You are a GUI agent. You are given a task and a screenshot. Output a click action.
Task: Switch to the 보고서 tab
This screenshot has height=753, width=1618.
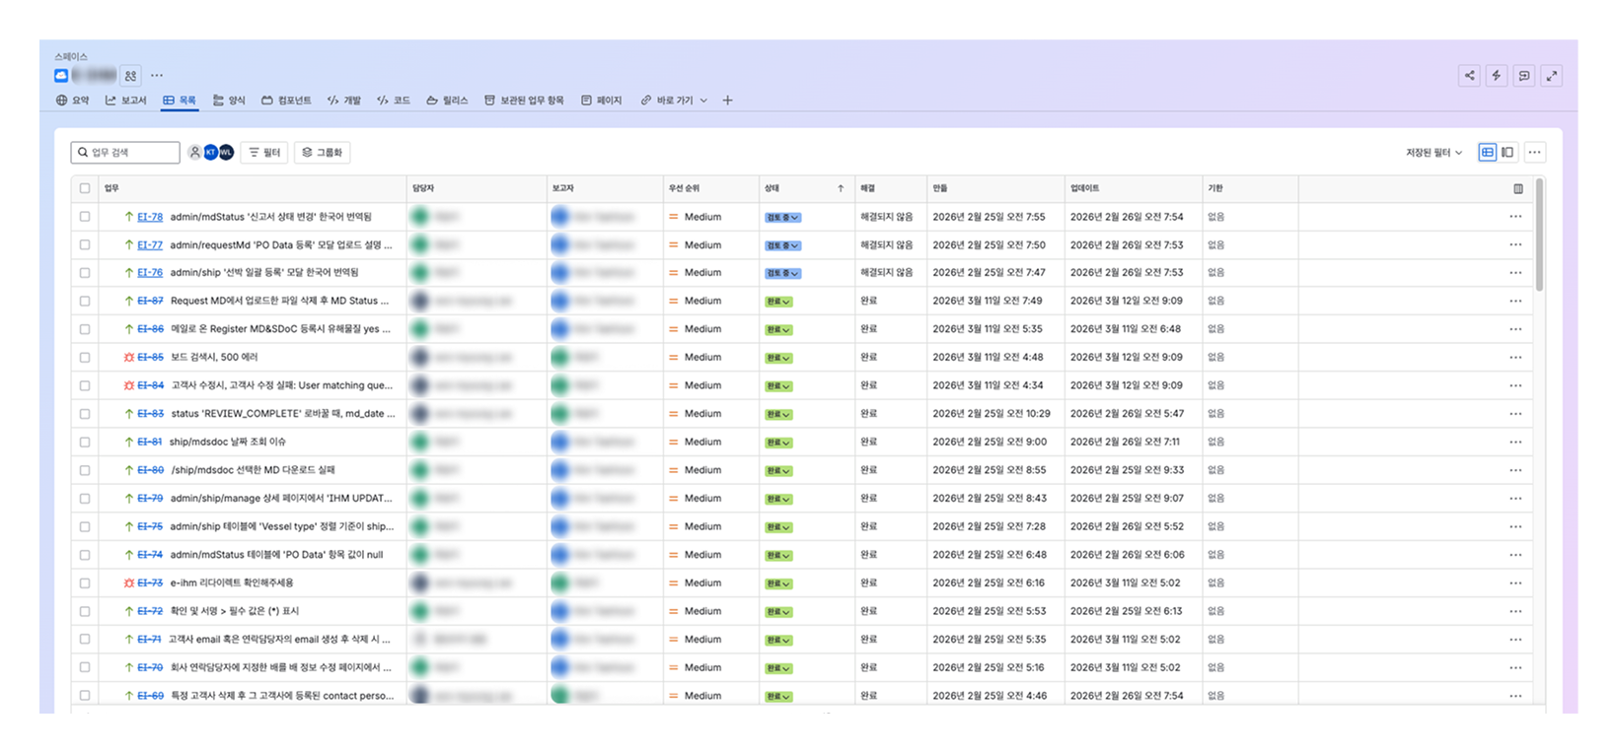125,101
